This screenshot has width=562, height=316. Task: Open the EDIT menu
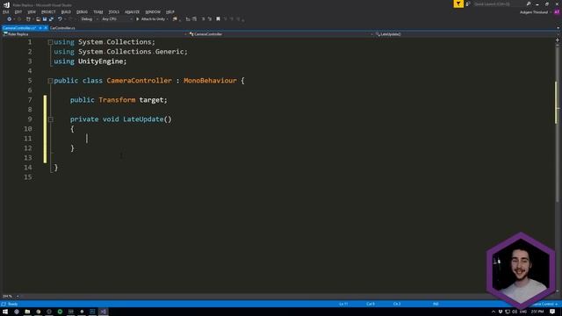[18, 11]
